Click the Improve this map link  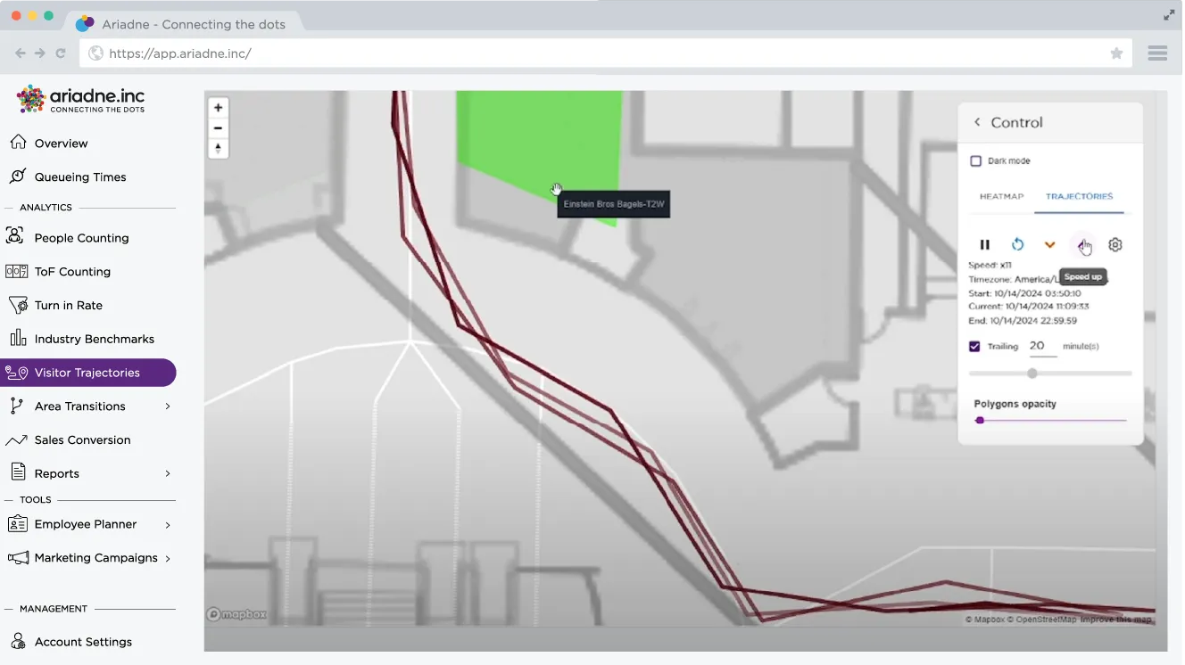coord(1115,620)
